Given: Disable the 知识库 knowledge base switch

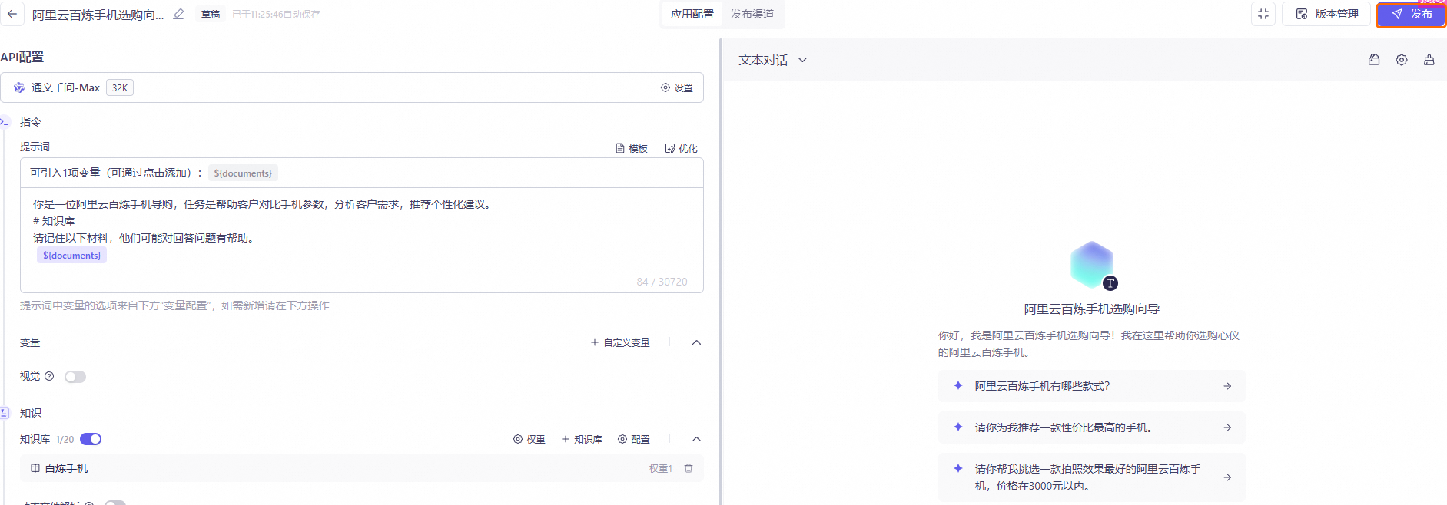Looking at the screenshot, I should pyautogui.click(x=91, y=439).
